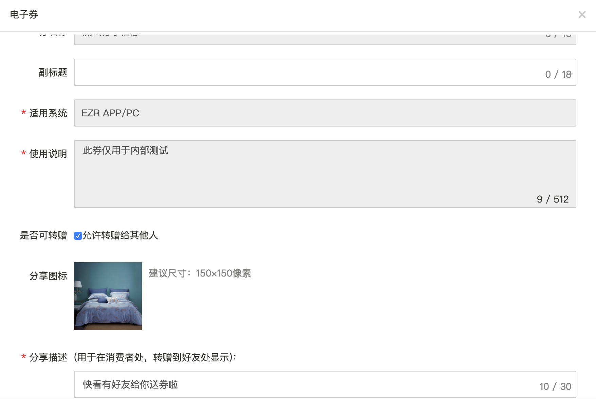Click the 副标题 input field
Image resolution: width=596 pixels, height=399 pixels.
(325, 72)
